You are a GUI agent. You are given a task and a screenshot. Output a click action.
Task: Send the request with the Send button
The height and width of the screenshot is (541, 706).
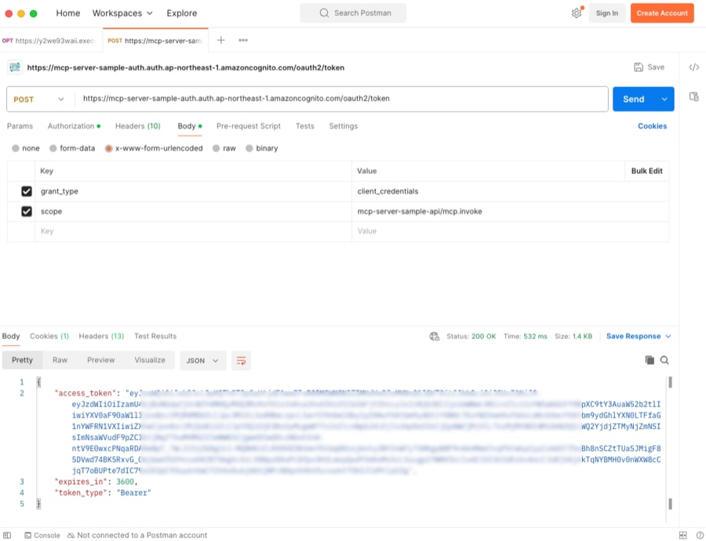pos(634,99)
